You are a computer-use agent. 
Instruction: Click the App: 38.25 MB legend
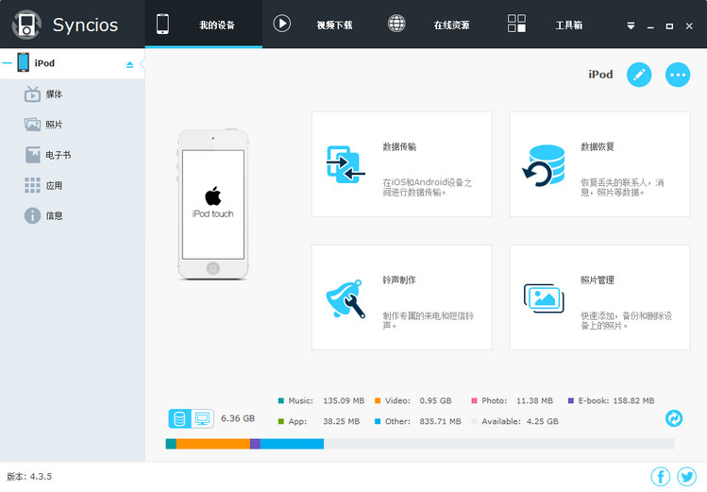(319, 421)
